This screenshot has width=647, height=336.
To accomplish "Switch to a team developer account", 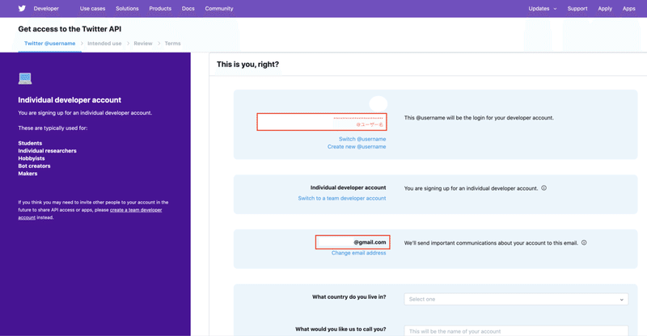I will pos(342,199).
